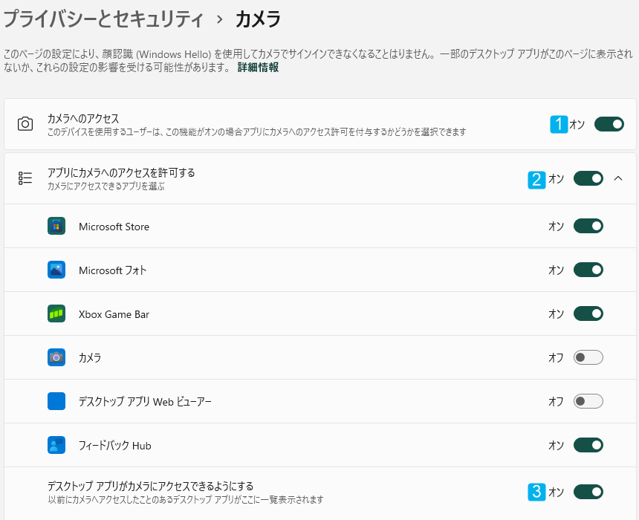Disable camera access for Microsoft Store
Screen dimensions: 639x520
point(588,226)
